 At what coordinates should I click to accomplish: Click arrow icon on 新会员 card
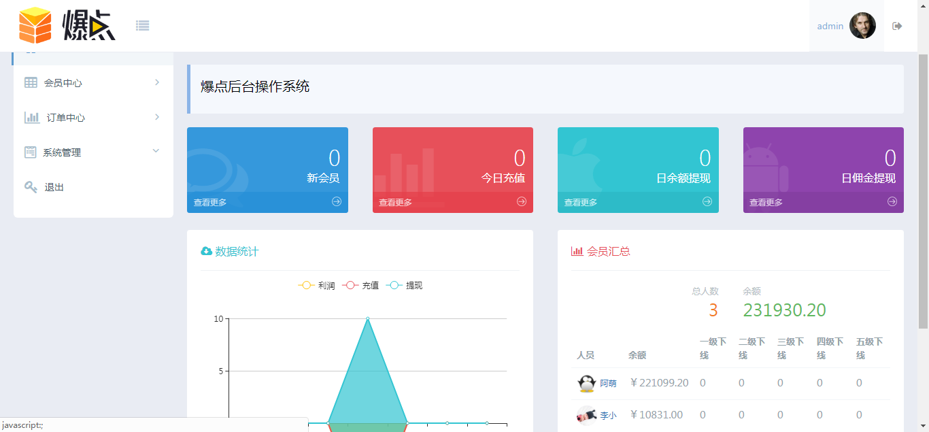click(337, 201)
